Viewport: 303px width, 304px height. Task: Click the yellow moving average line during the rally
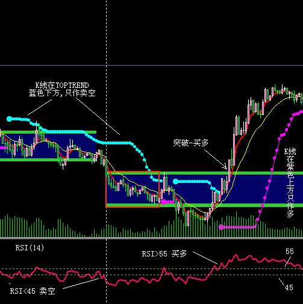pyautogui.click(x=249, y=145)
